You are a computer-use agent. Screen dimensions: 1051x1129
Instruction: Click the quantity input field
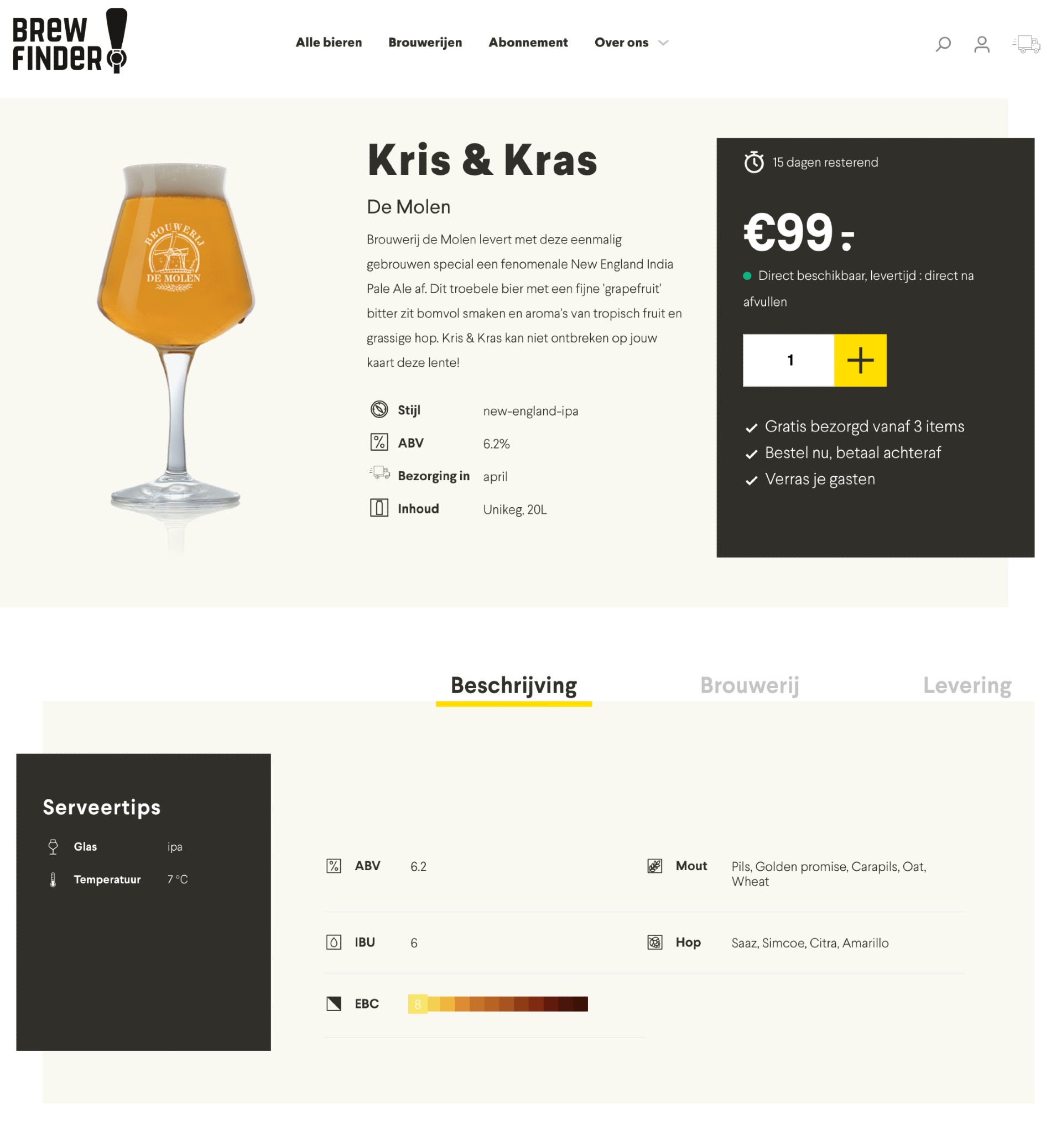788,360
